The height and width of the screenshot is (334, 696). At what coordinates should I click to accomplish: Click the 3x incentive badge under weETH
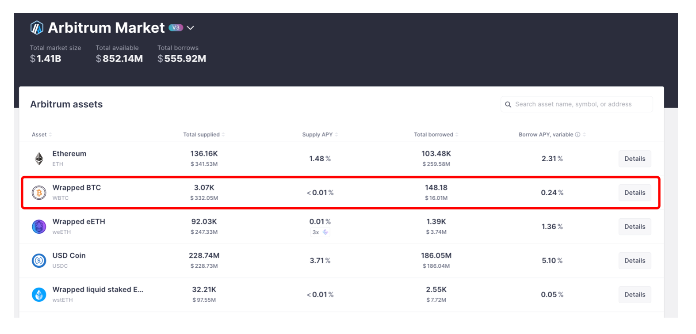click(x=320, y=232)
